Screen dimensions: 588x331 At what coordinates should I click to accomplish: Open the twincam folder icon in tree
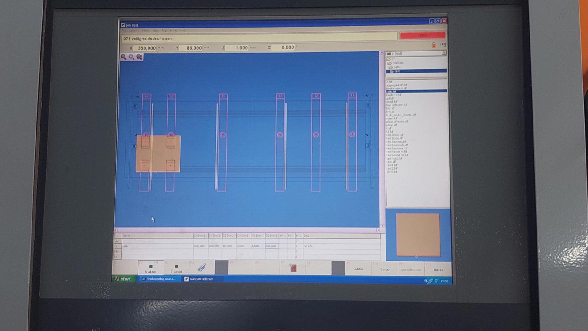390,63
